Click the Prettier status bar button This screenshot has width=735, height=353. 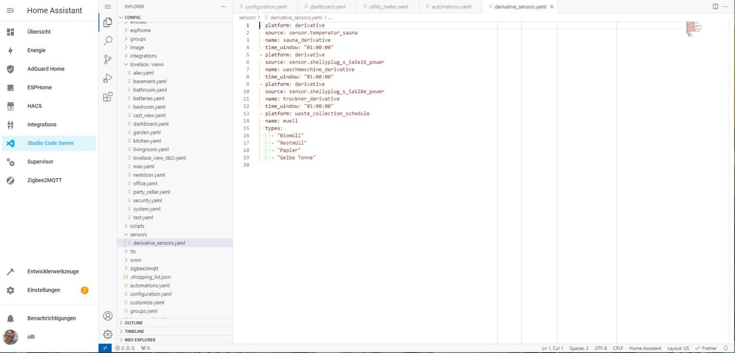click(x=706, y=348)
